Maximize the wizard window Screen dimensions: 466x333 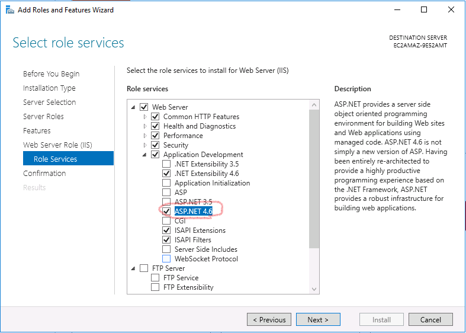click(424, 9)
